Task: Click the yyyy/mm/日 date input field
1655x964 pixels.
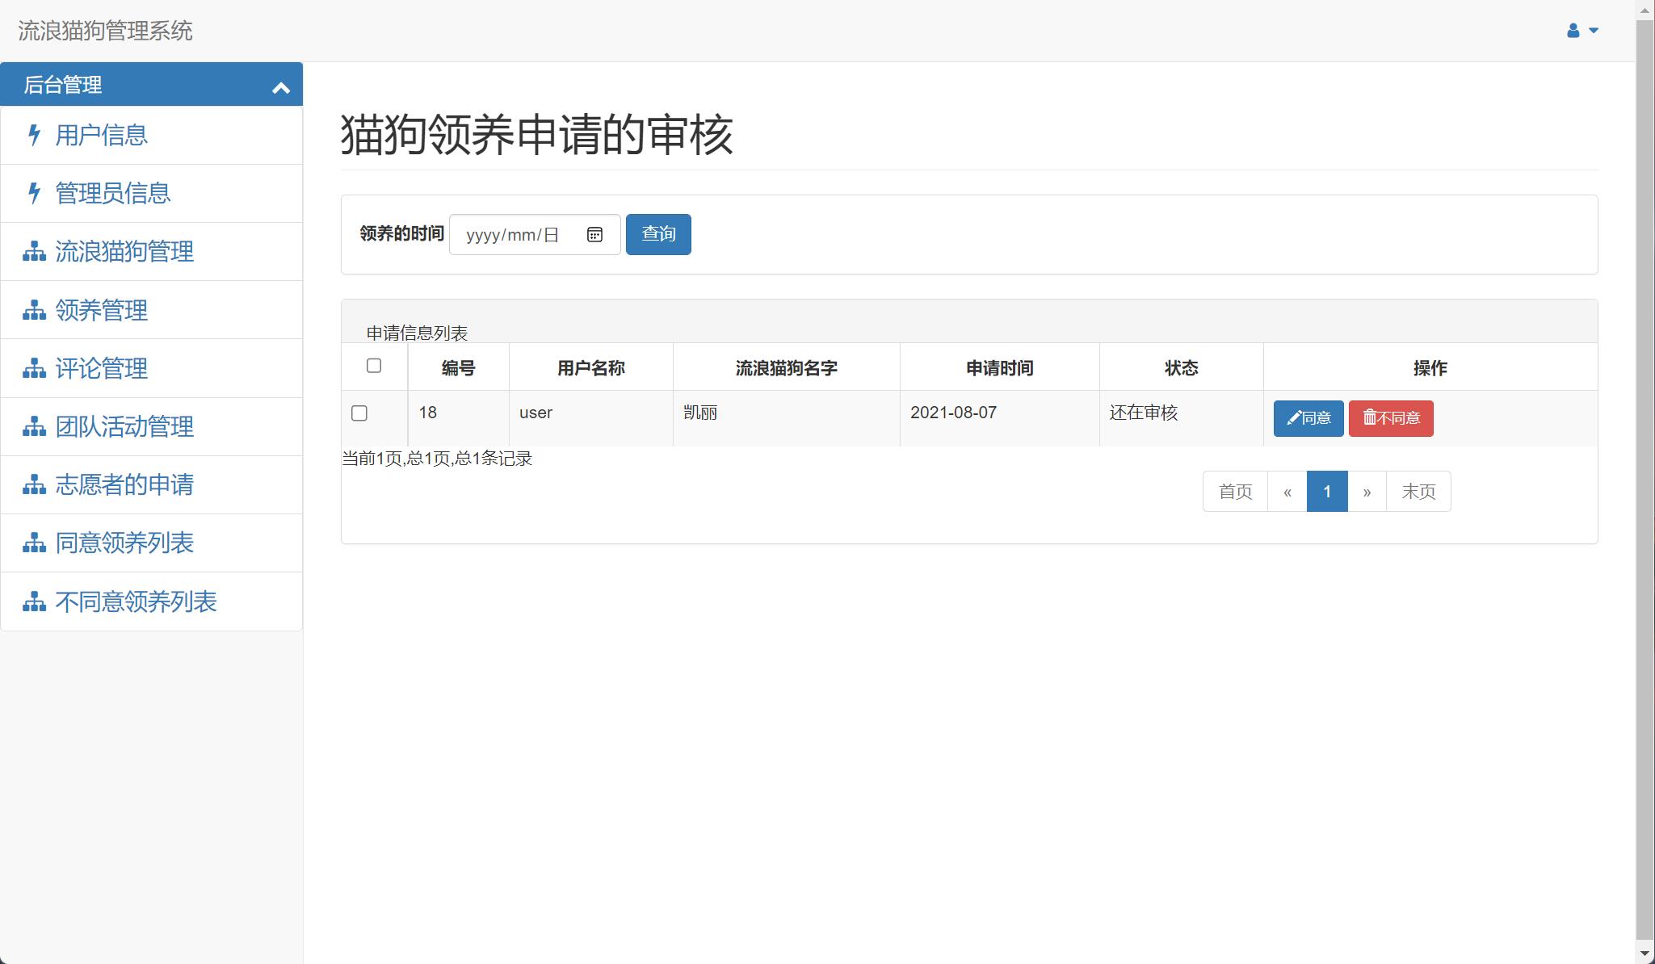Action: tap(517, 234)
